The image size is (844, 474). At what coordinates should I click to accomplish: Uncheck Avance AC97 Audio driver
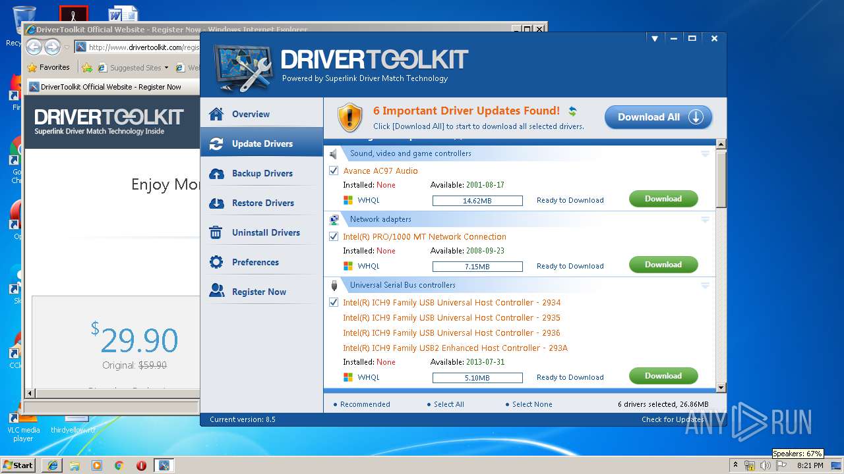coord(334,171)
